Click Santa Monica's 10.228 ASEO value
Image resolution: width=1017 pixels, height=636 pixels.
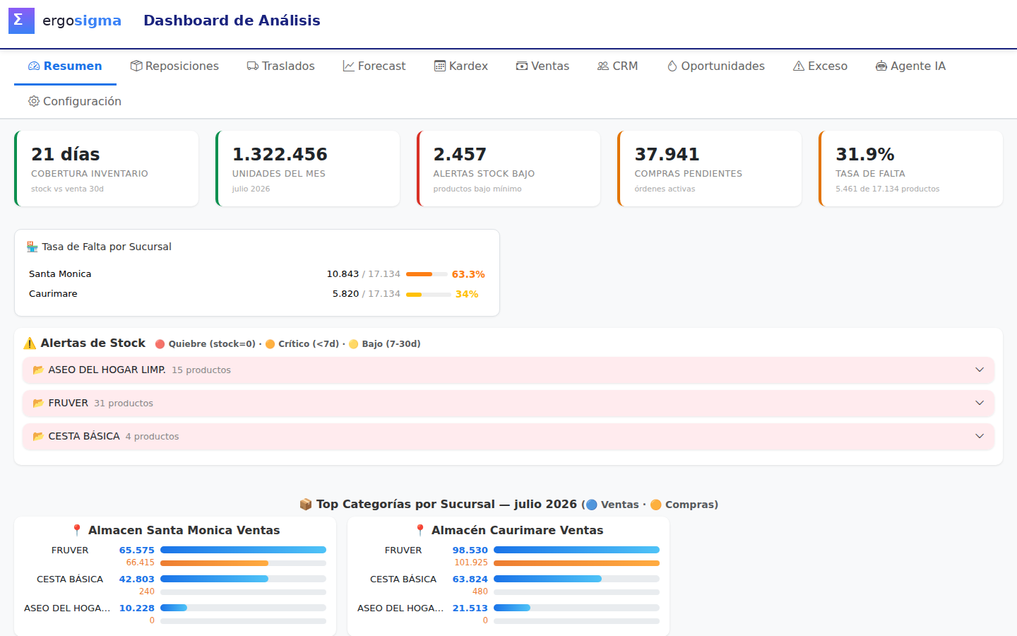(136, 608)
